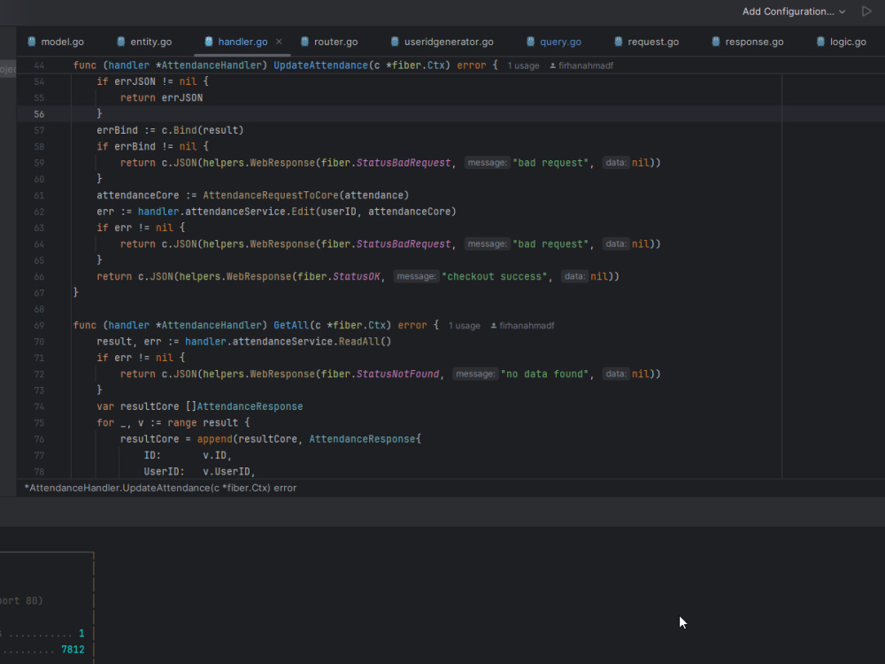Click the GetAll function name
885x664 pixels.
291,325
